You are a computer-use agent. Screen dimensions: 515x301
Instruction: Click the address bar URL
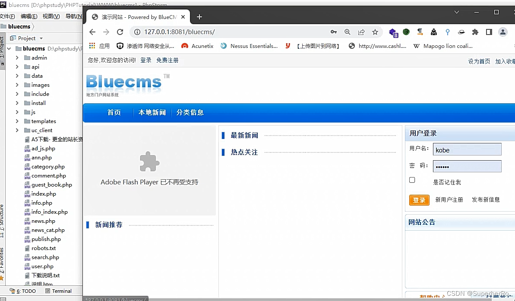point(179,32)
